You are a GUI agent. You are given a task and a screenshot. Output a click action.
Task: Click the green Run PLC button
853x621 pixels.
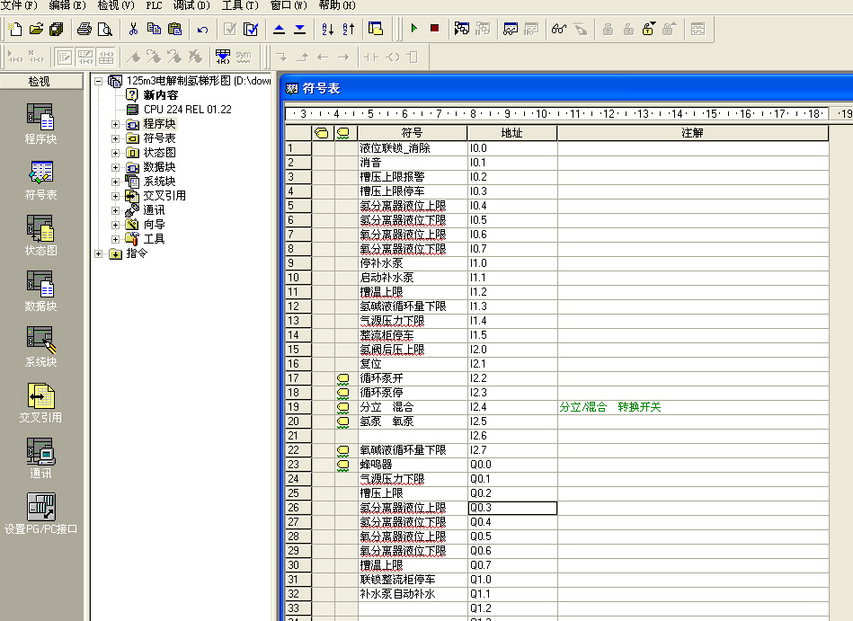414,29
